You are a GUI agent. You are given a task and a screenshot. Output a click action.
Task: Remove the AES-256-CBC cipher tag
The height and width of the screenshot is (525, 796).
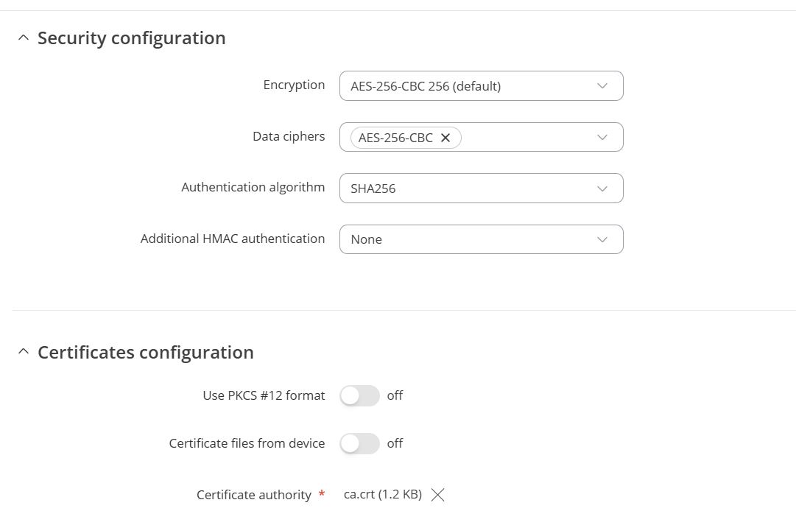coord(445,138)
